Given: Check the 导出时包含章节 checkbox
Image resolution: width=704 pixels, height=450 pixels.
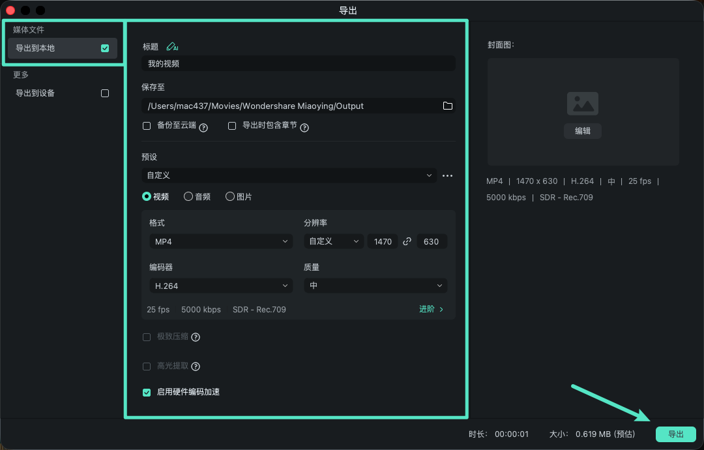Looking at the screenshot, I should tap(232, 126).
